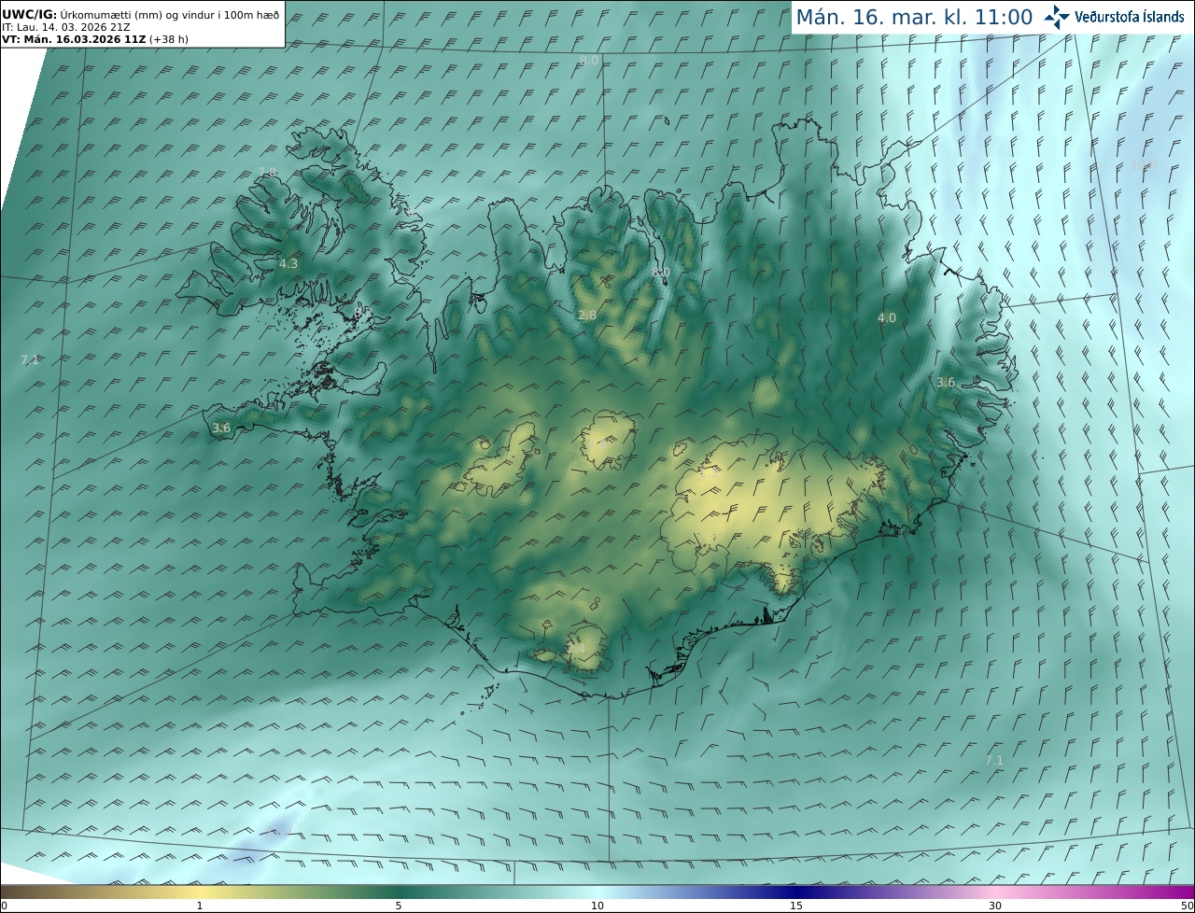Click the 50 tick on the color scale
The height and width of the screenshot is (913, 1195).
[1187, 906]
